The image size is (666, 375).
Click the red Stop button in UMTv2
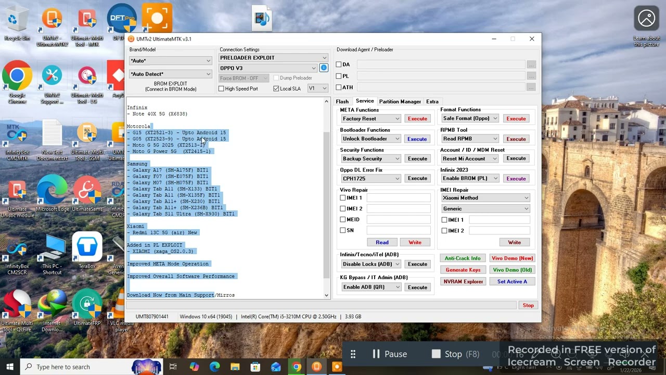pyautogui.click(x=528, y=306)
